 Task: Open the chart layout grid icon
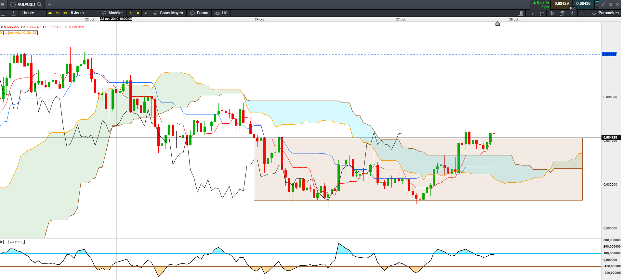[x=13, y=13]
